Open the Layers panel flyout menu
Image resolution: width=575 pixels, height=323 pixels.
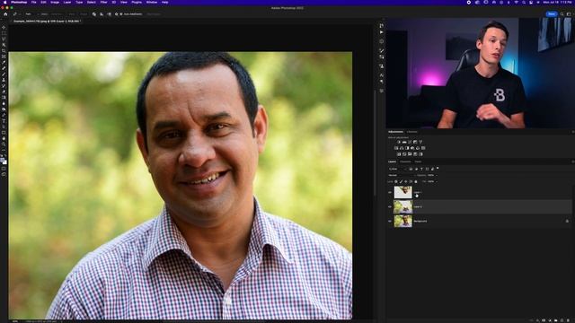pos(573,161)
